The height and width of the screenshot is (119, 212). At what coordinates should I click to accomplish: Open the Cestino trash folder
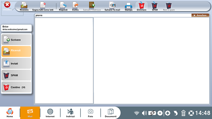coord(16,87)
